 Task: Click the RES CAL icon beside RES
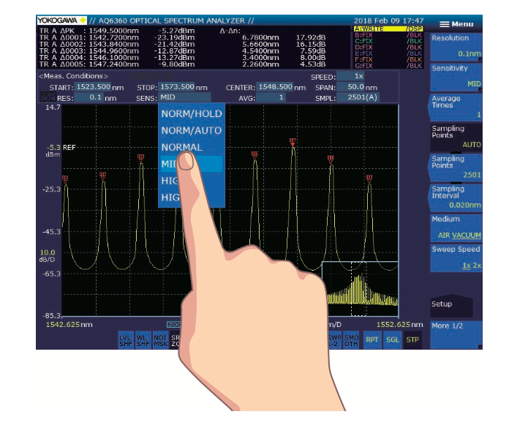(45, 97)
